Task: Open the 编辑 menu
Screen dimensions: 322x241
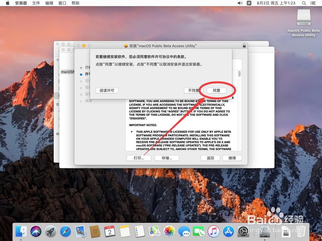Action: (49, 3)
